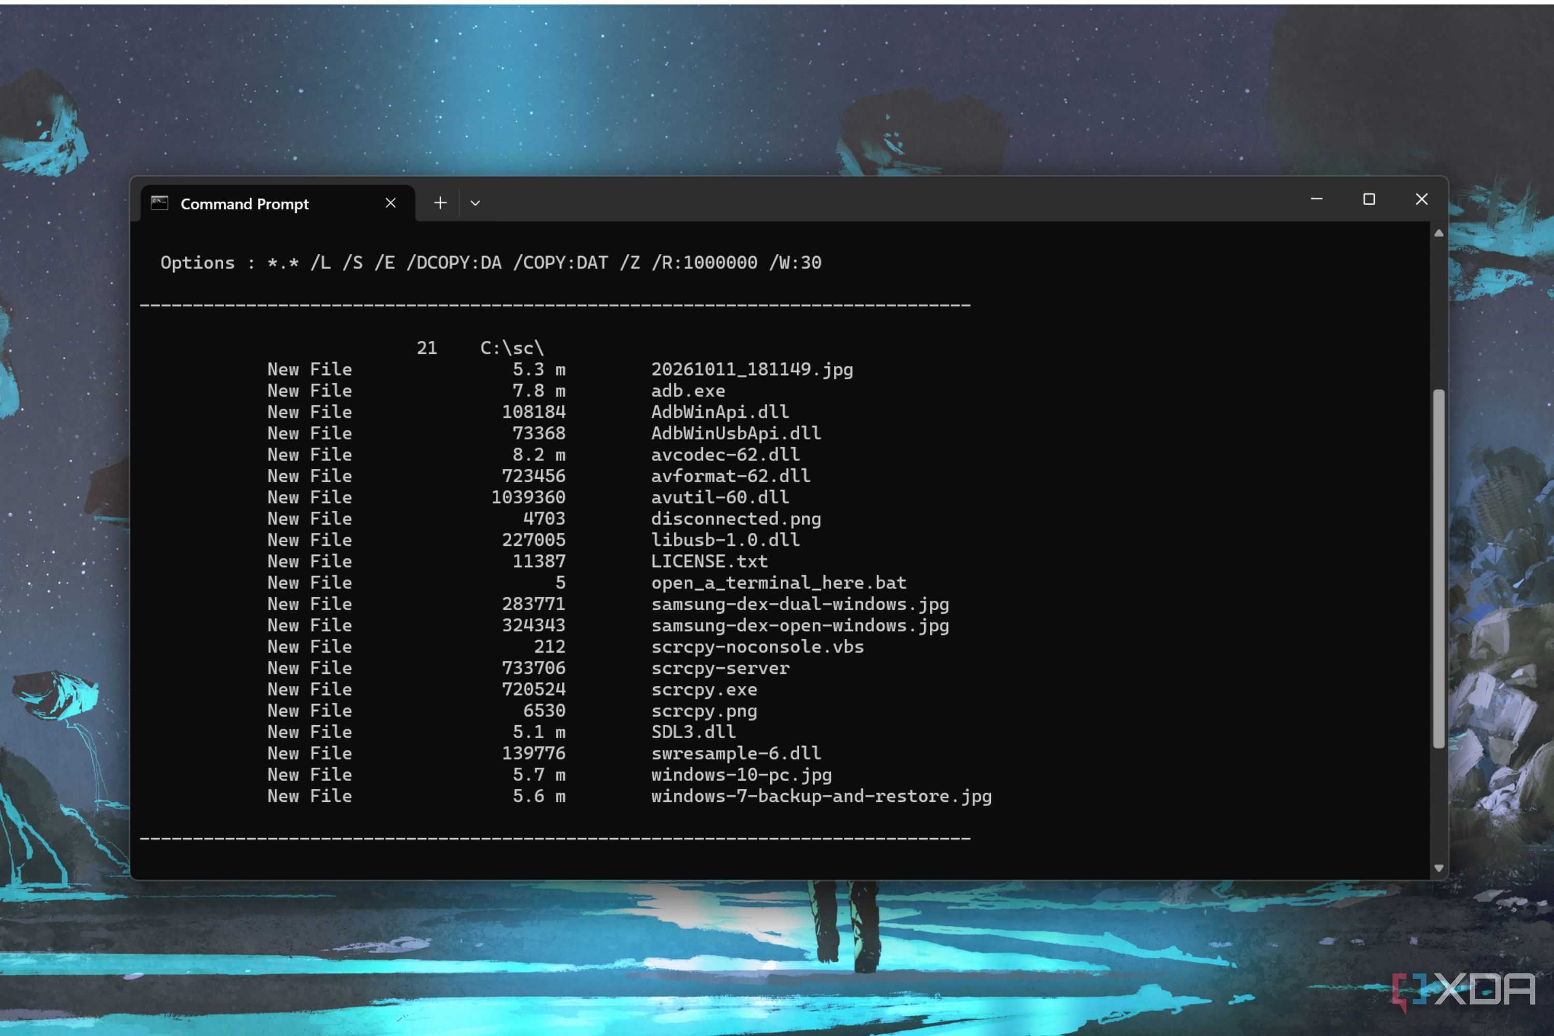The image size is (1554, 1036).
Task: Click filename scrcpy-noconsole.vbs
Action: click(x=757, y=647)
